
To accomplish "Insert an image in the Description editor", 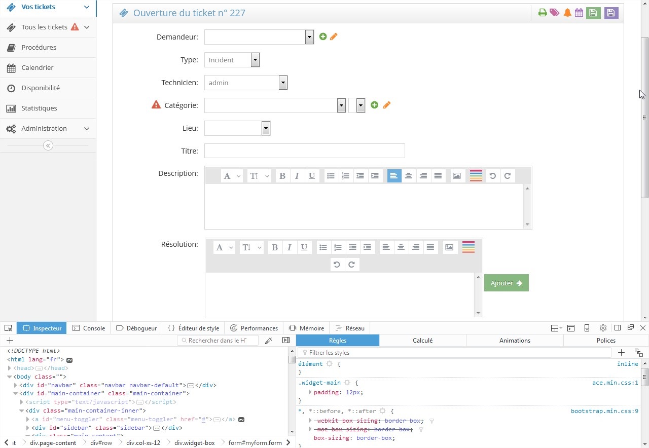I will coord(457,176).
